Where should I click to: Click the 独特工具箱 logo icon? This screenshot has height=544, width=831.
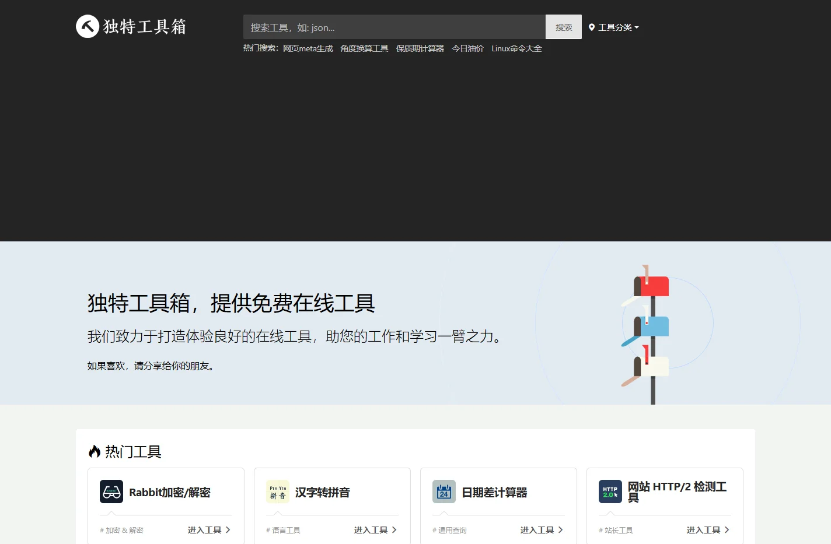coord(88,26)
